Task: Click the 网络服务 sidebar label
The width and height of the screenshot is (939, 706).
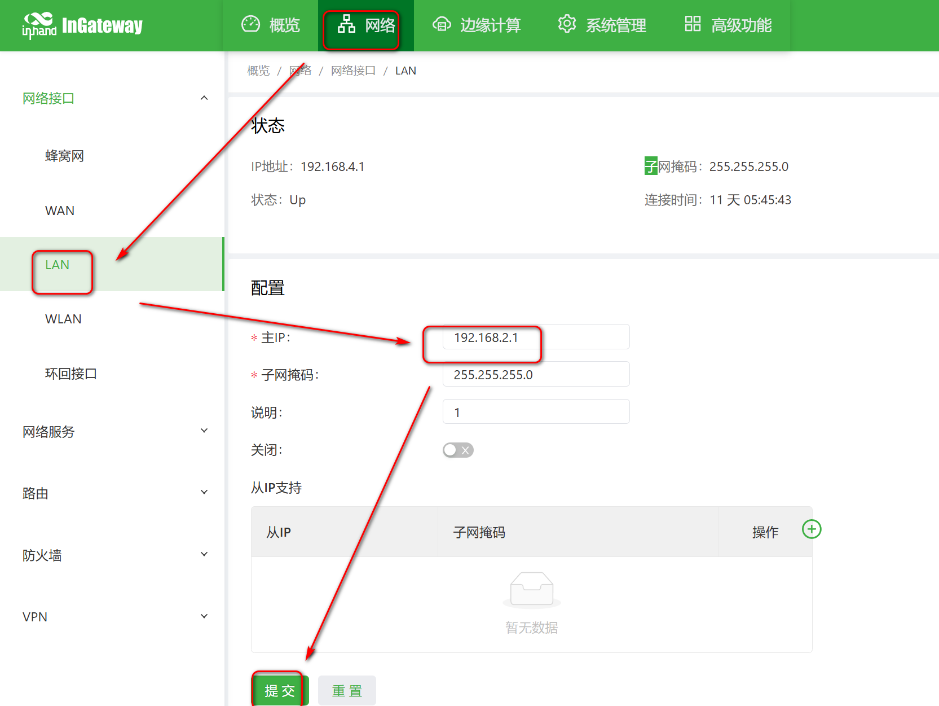Action: 49,432
